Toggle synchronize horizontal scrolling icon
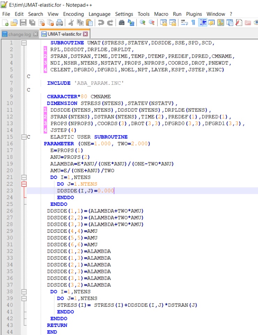Viewport: 258px width, 335px height. pos(173,22)
